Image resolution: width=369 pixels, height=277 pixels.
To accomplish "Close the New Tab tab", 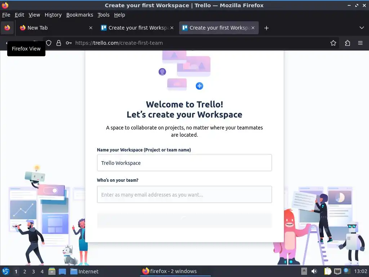I will [90, 28].
